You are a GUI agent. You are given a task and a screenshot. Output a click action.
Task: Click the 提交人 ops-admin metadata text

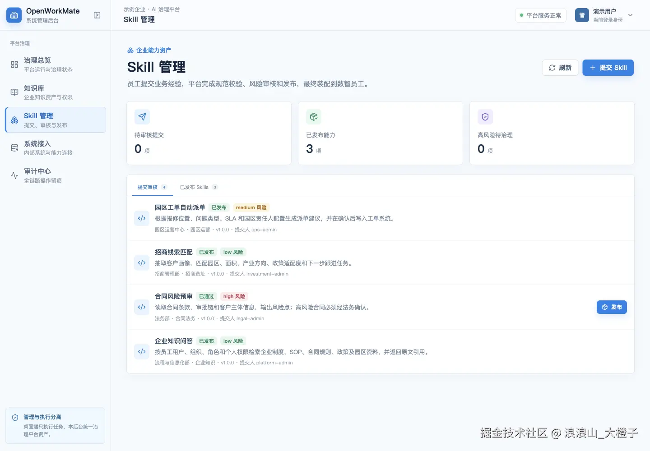pyautogui.click(x=255, y=230)
